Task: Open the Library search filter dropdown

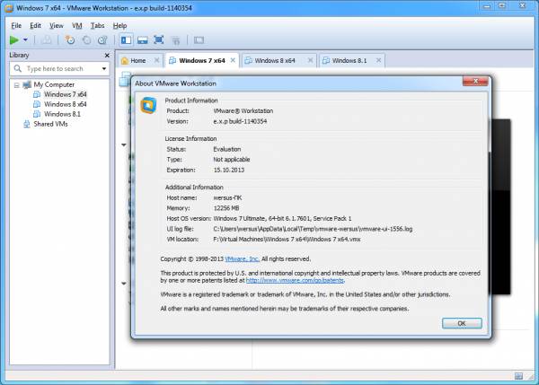Action: (104, 69)
